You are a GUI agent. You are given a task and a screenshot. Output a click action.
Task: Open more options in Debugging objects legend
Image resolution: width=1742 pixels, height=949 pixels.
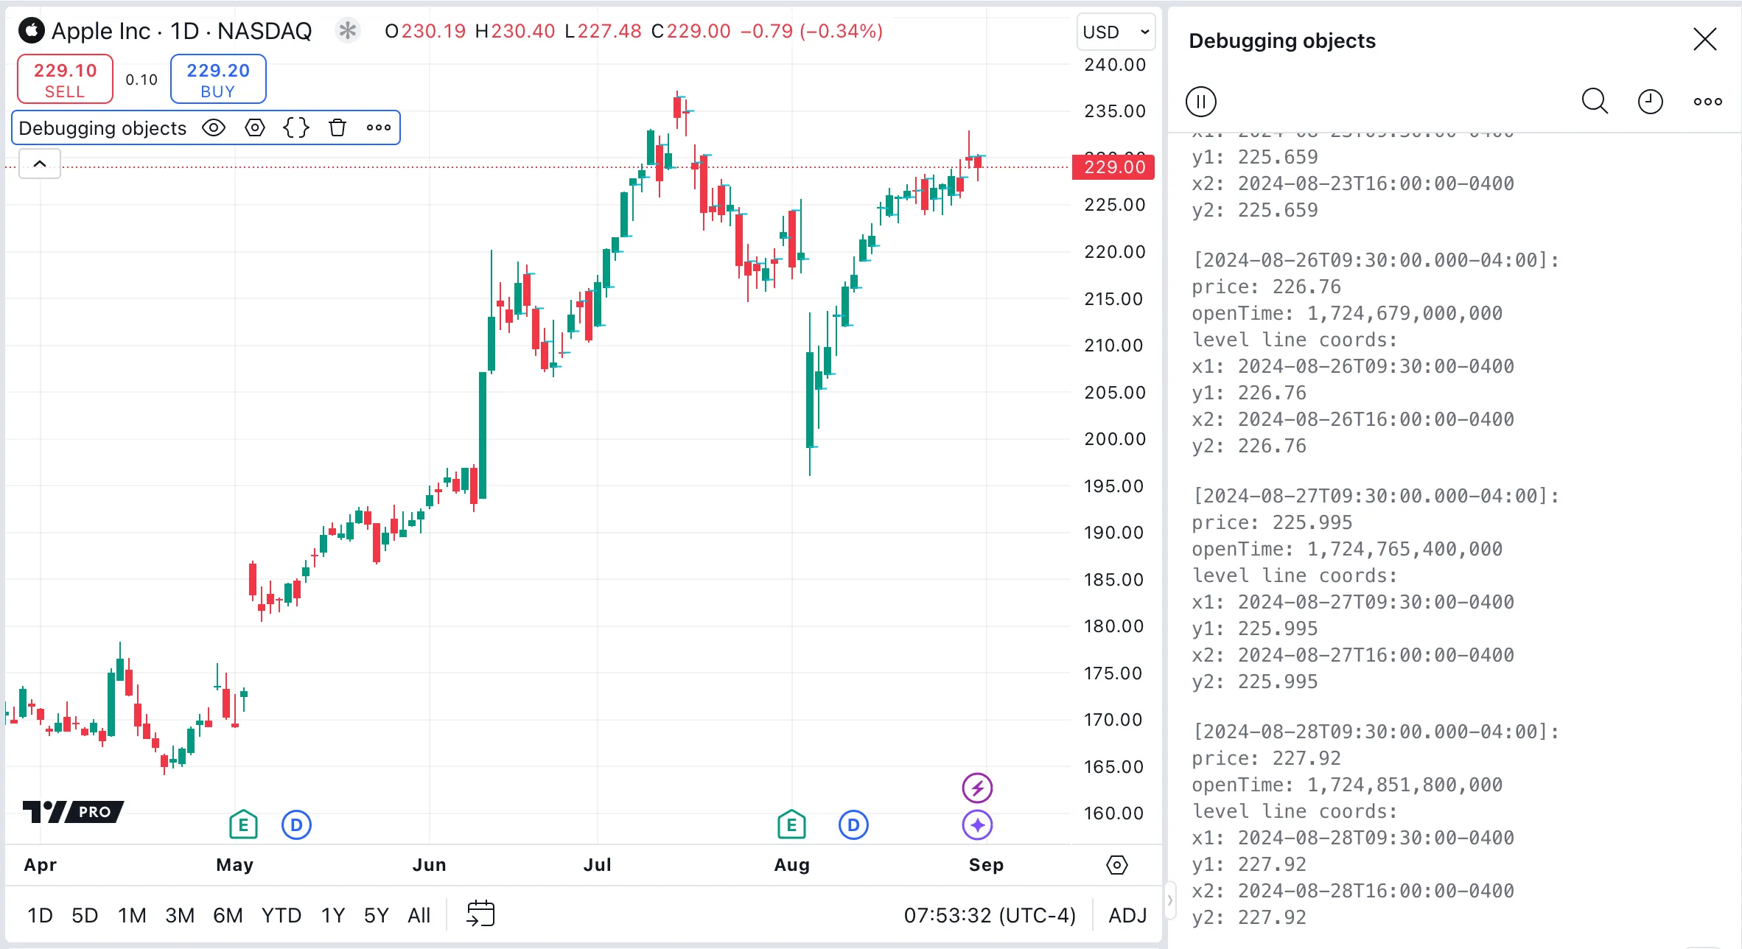pyautogui.click(x=379, y=128)
